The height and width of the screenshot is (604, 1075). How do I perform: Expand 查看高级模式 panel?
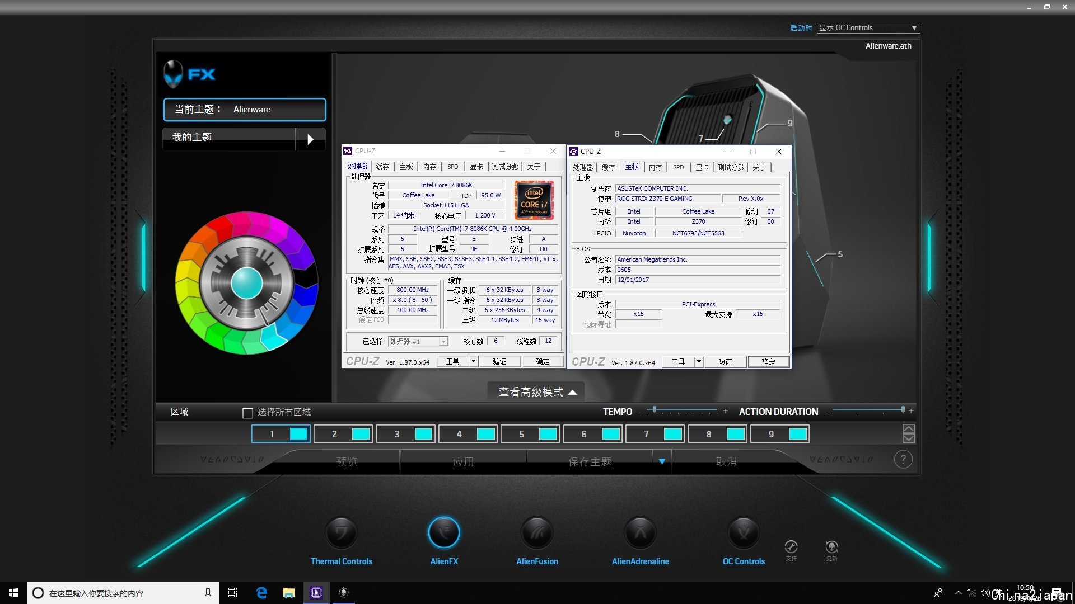(x=536, y=392)
